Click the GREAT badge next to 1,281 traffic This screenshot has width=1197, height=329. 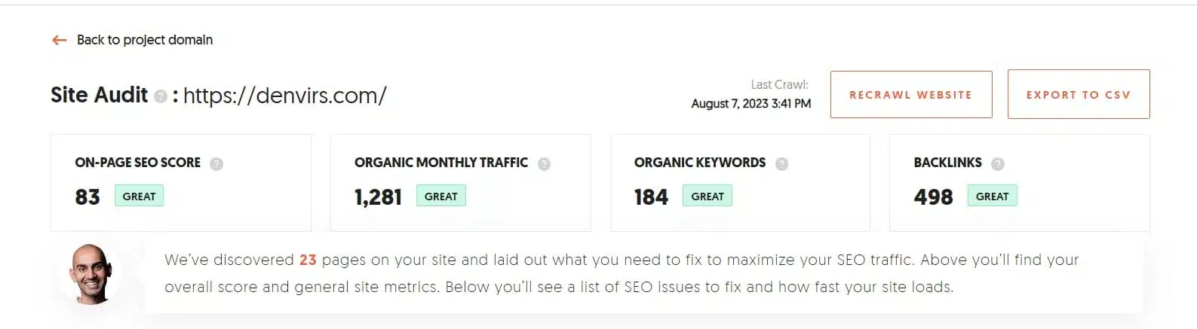pos(441,196)
